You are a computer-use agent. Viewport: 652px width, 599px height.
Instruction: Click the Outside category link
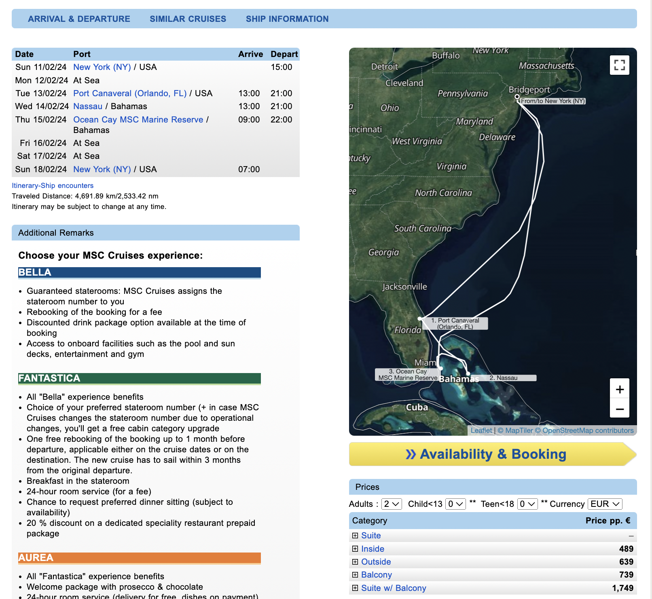pyautogui.click(x=376, y=562)
